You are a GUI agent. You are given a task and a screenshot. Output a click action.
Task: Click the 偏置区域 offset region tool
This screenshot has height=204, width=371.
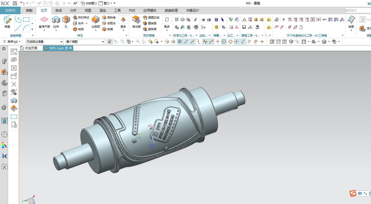[151, 18]
